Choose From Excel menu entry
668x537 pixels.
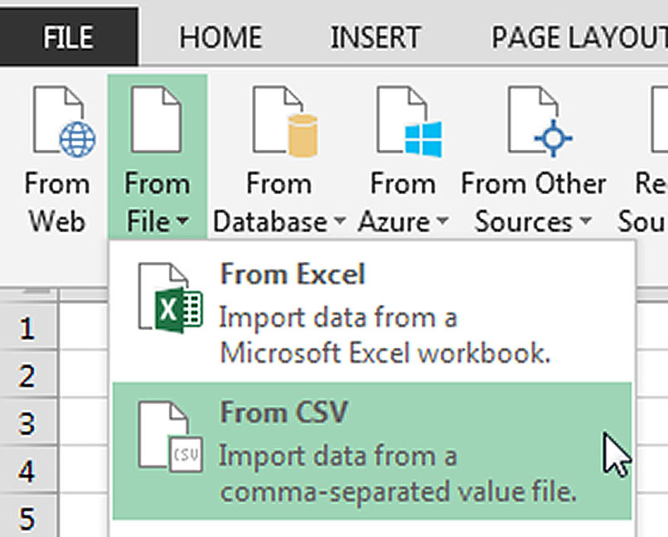click(x=372, y=313)
